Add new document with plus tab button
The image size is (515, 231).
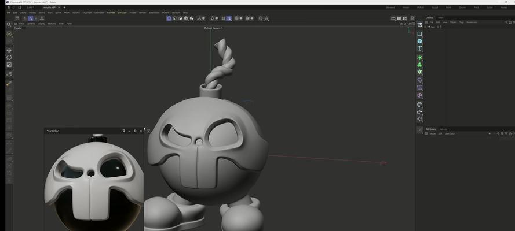pos(64,7)
